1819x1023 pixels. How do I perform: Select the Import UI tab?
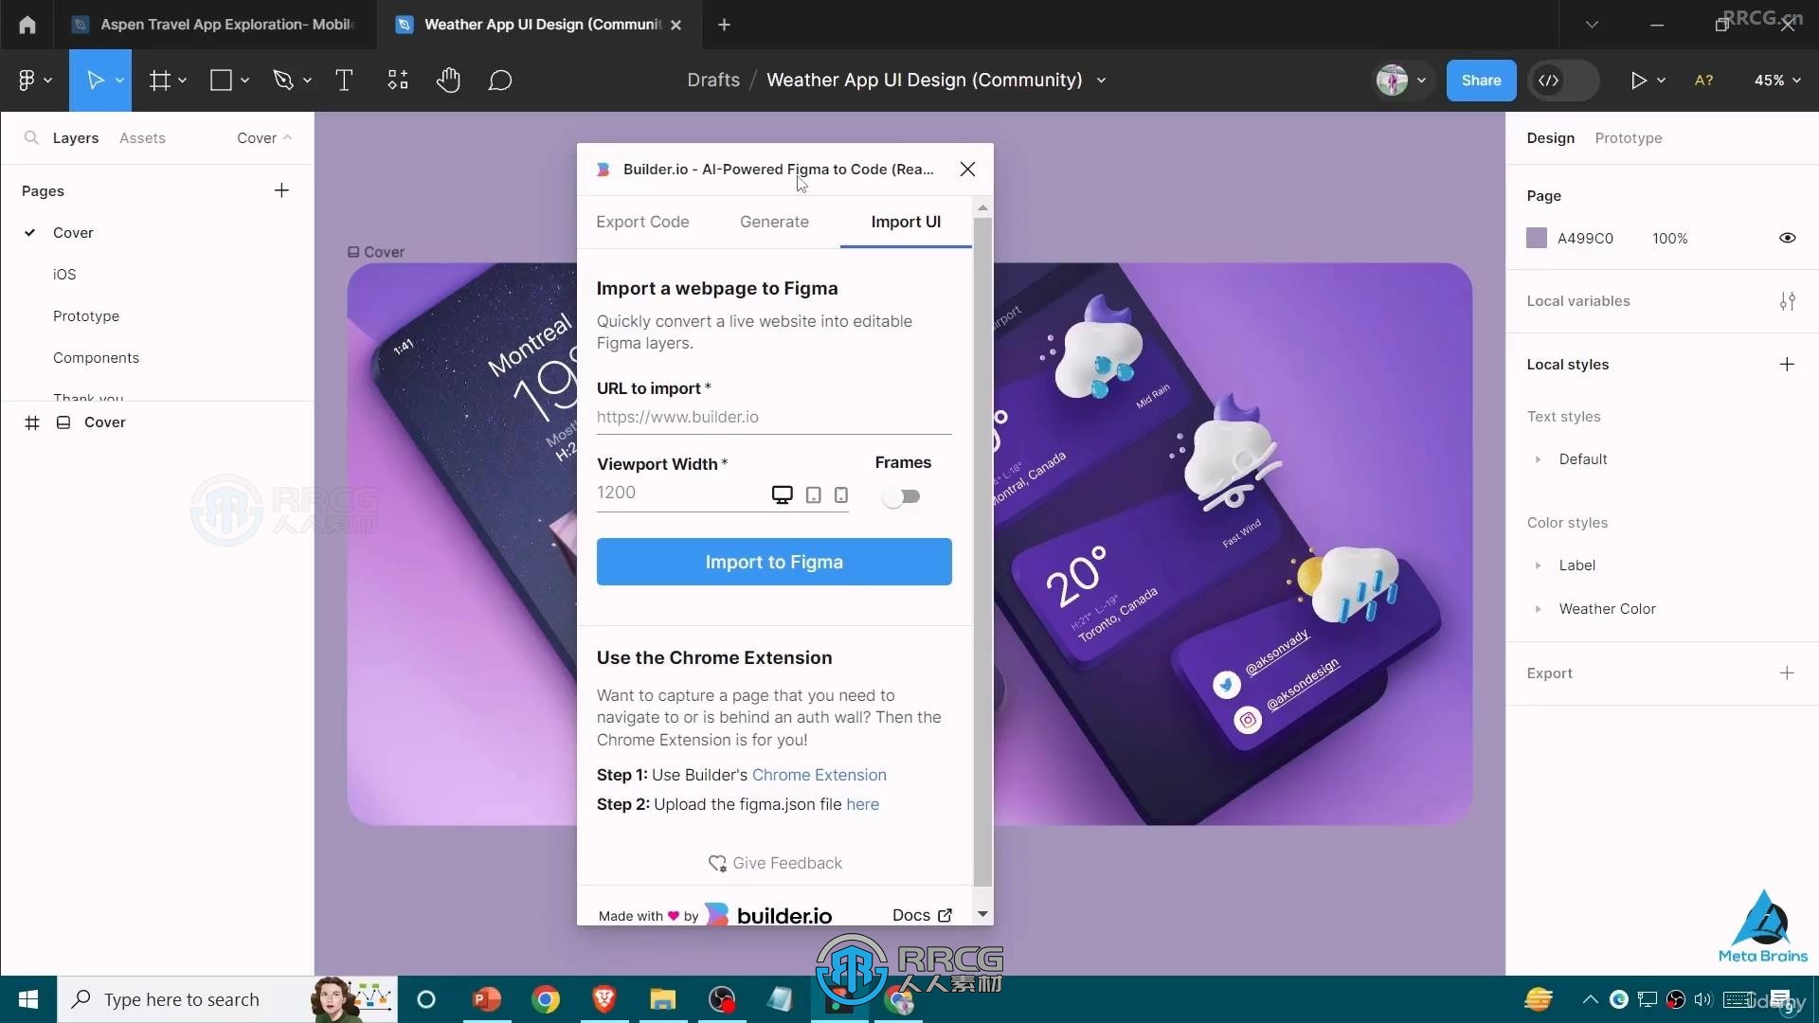tap(906, 222)
